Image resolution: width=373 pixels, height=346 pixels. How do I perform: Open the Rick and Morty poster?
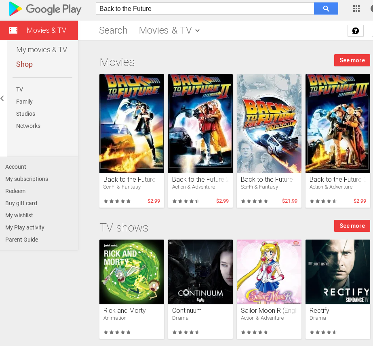(132, 272)
